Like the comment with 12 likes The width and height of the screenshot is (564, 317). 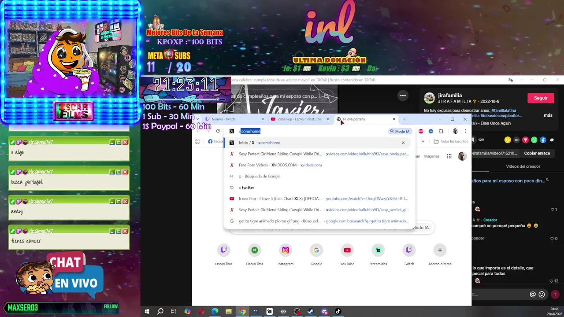[x=552, y=281]
